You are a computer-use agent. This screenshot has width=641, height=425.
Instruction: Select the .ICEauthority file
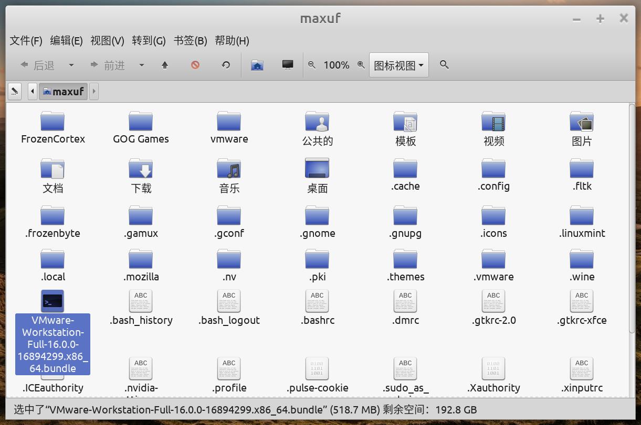pos(52,388)
